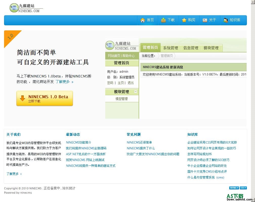255x202 pixels.
Task: Open the NINECMS功能简介 news link
Action: pyautogui.click(x=78, y=143)
